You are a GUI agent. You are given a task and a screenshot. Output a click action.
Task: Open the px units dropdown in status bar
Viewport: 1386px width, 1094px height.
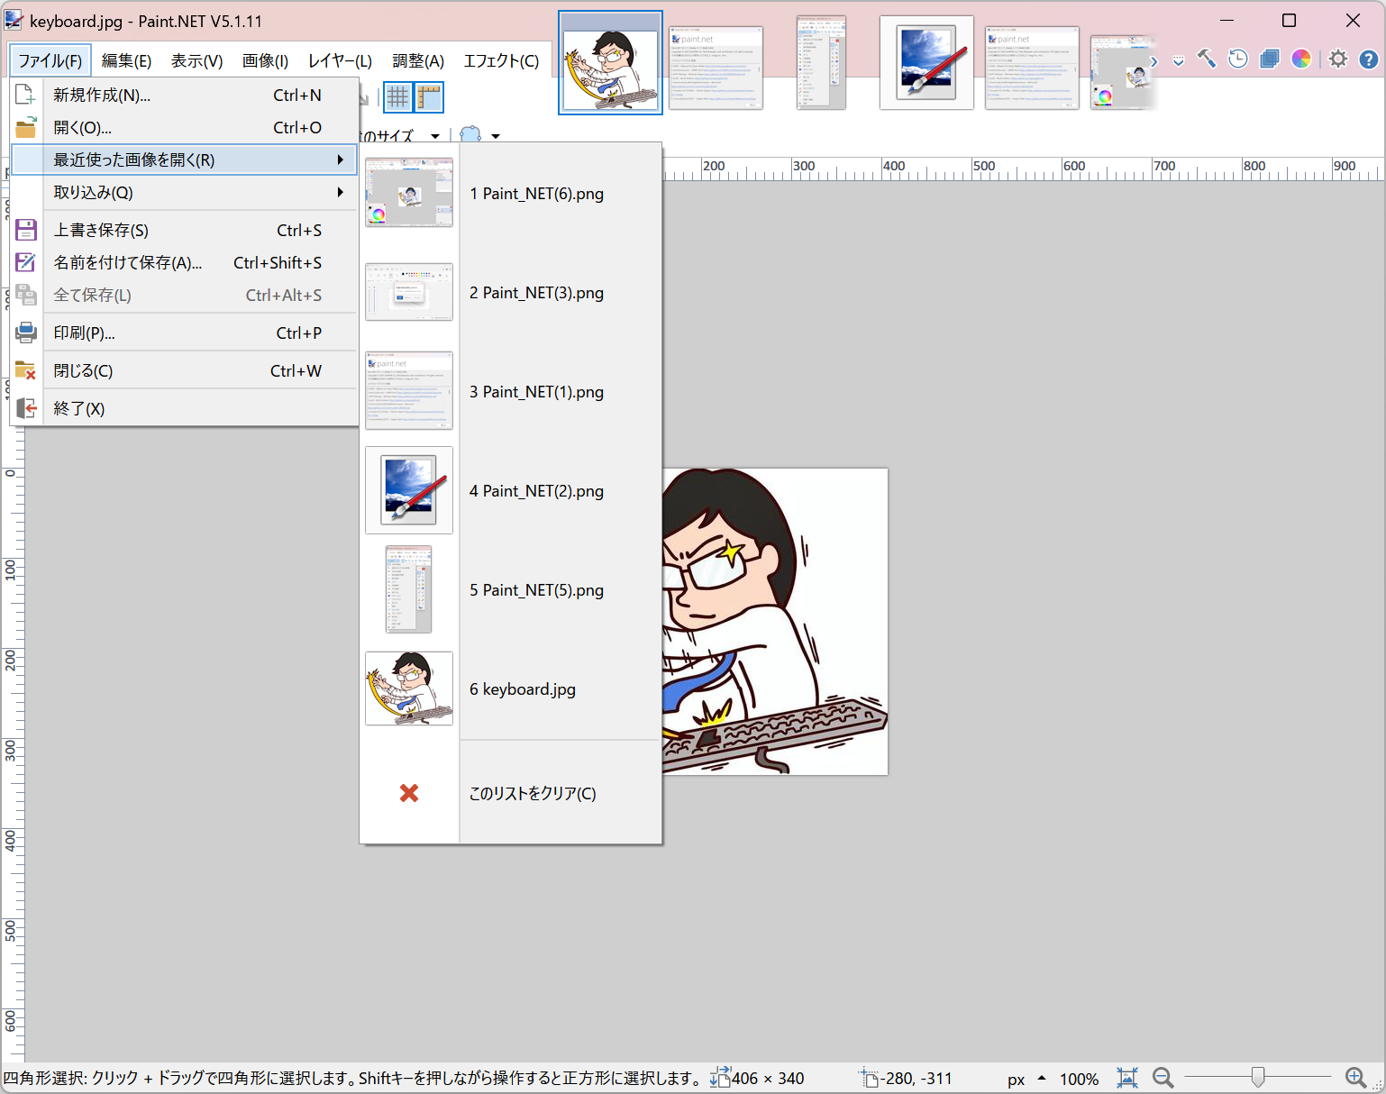[1026, 1079]
